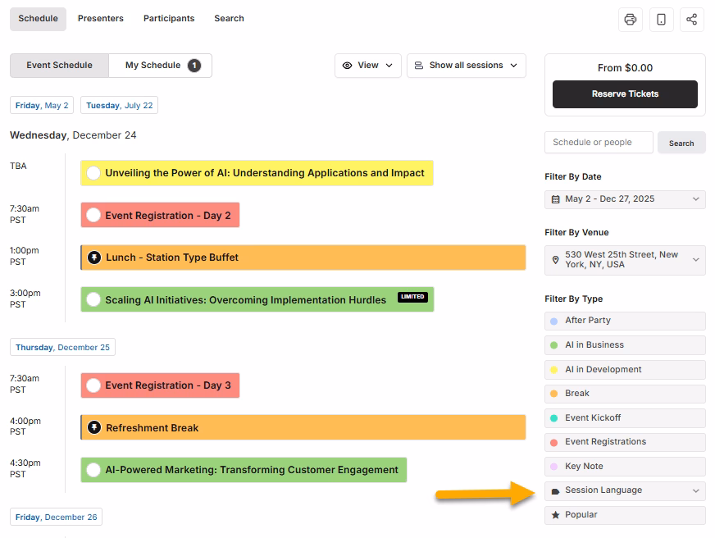The image size is (715, 538).
Task: Click the star icon on the Popular filter
Action: 558,515
